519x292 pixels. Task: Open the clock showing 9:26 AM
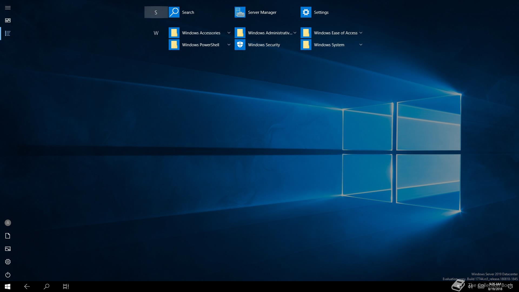[495, 287]
